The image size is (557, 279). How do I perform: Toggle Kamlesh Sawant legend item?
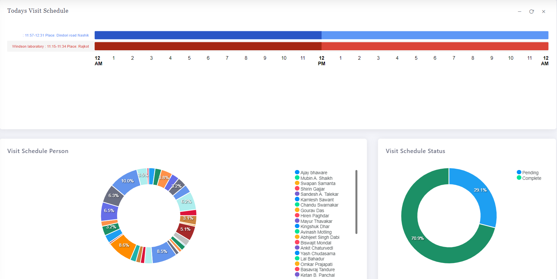click(x=314, y=200)
